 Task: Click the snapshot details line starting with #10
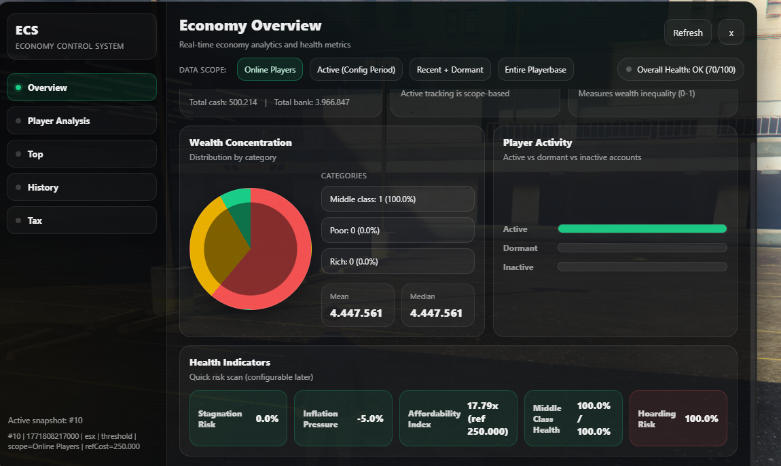74,441
